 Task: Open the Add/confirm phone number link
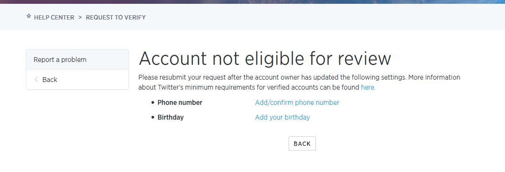point(297,102)
